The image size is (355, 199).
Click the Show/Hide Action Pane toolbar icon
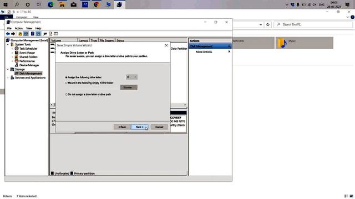tap(38, 34)
